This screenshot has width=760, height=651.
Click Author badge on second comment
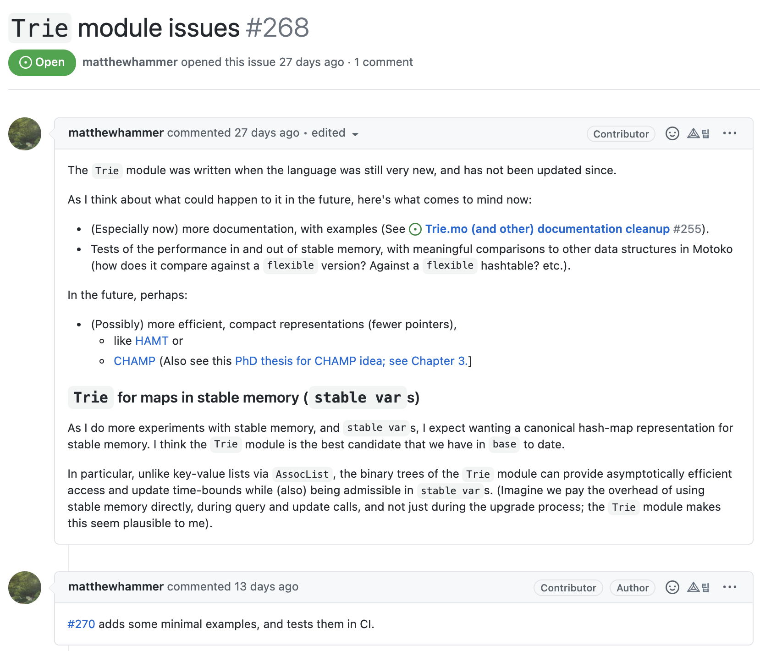(x=633, y=588)
